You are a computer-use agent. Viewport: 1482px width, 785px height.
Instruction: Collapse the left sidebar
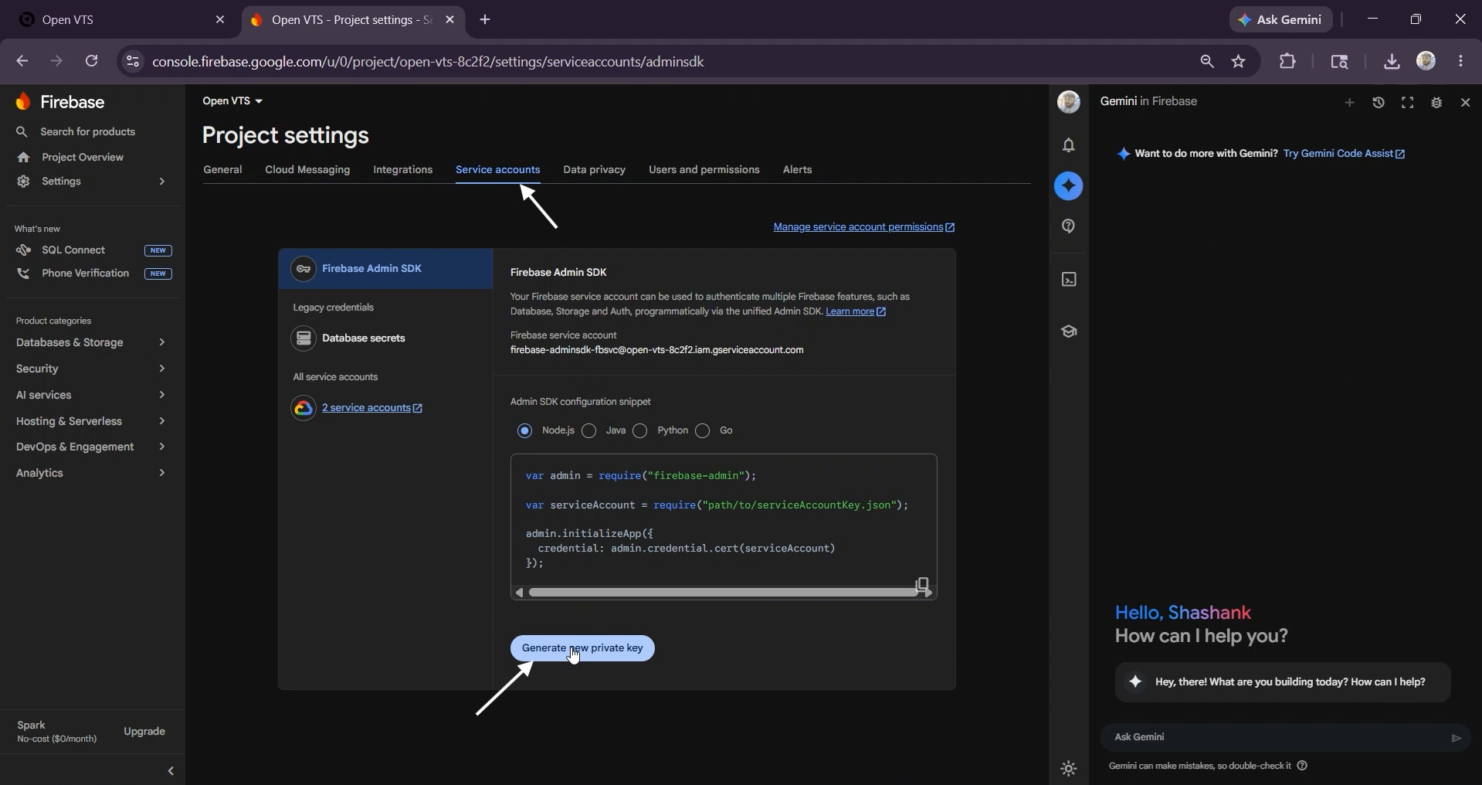click(171, 771)
